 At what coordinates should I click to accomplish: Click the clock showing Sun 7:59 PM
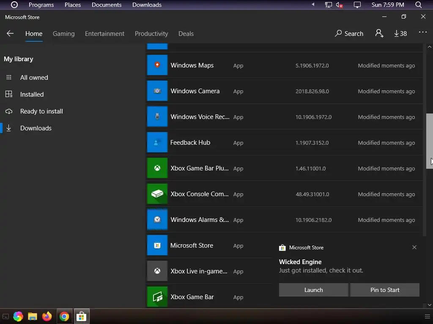(388, 5)
